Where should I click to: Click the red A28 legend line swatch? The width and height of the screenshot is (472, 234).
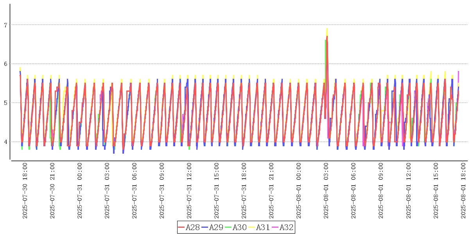181,227
